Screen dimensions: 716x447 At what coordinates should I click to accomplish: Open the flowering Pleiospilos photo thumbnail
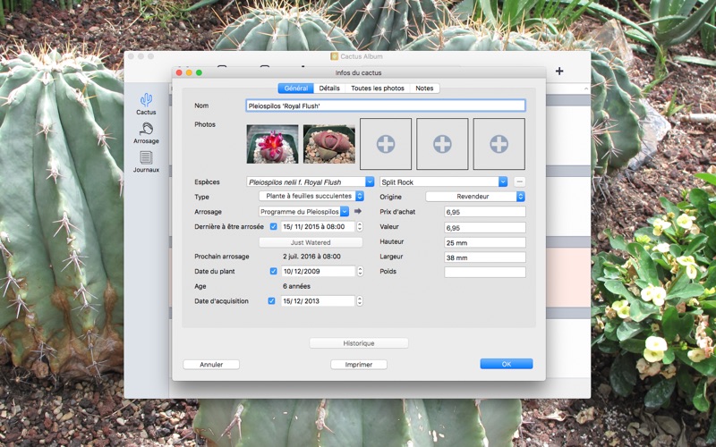click(x=273, y=144)
